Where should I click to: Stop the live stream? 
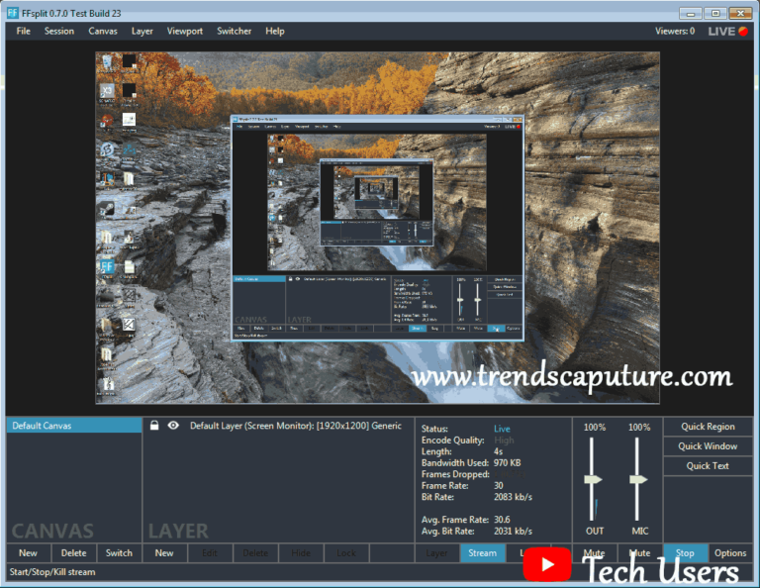[685, 553]
